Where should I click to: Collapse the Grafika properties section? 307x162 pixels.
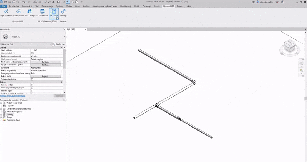[61, 47]
